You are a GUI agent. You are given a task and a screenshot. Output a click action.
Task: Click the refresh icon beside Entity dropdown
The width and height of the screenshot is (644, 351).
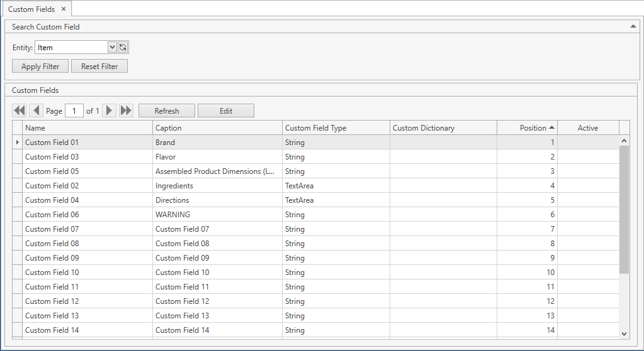tap(123, 47)
